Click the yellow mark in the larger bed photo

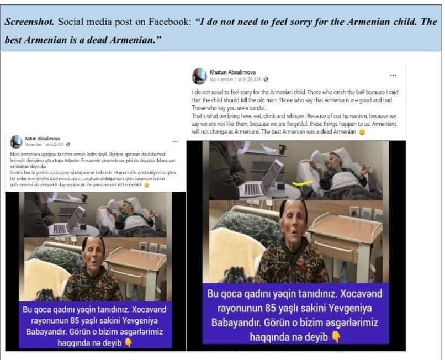coord(303,183)
